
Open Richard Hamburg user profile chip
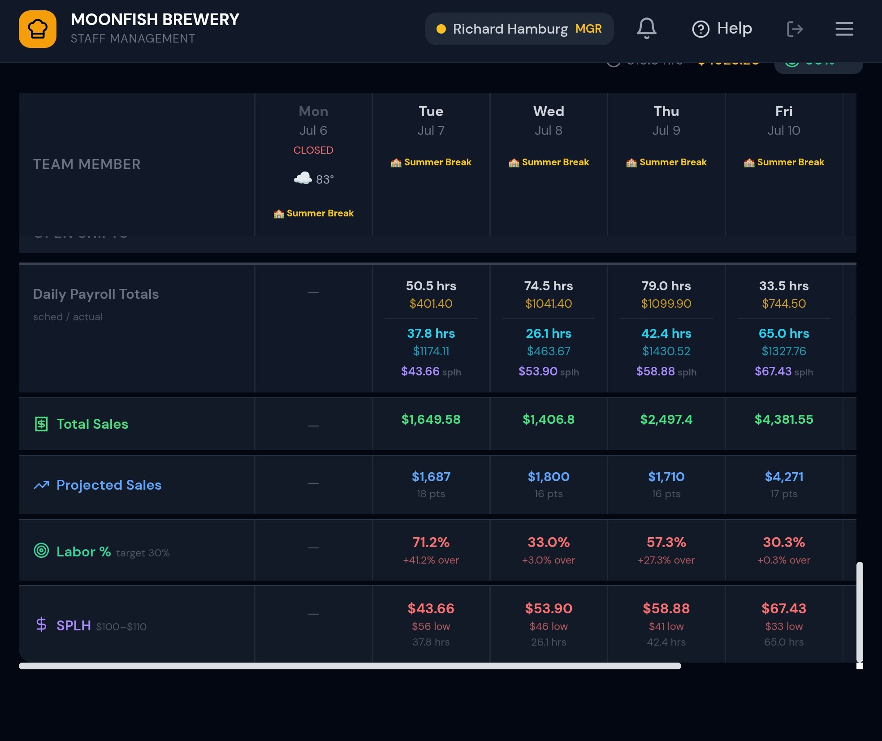[x=519, y=29]
